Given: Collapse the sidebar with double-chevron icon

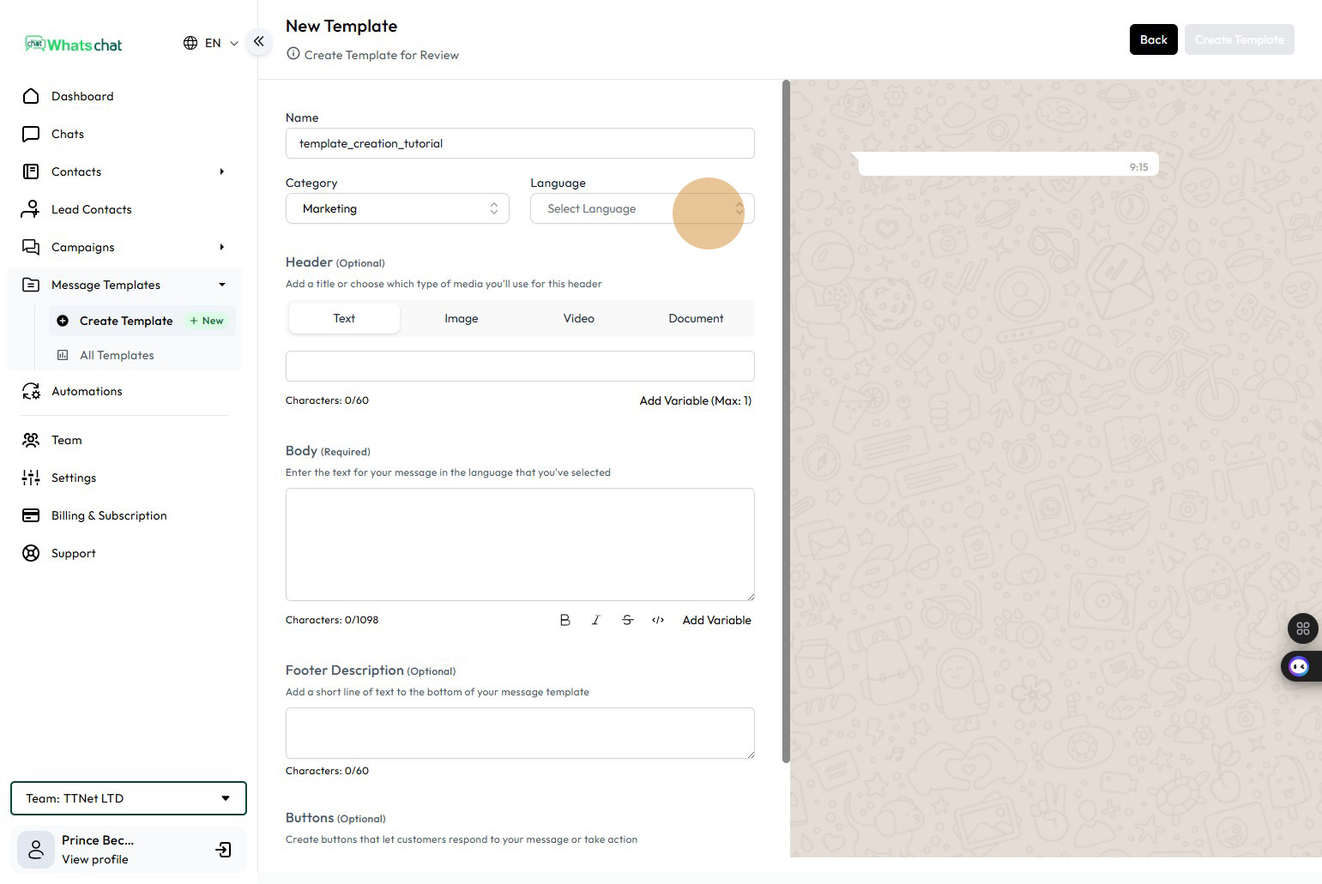Looking at the screenshot, I should click(258, 41).
